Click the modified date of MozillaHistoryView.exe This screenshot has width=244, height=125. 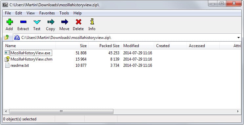point(137,53)
